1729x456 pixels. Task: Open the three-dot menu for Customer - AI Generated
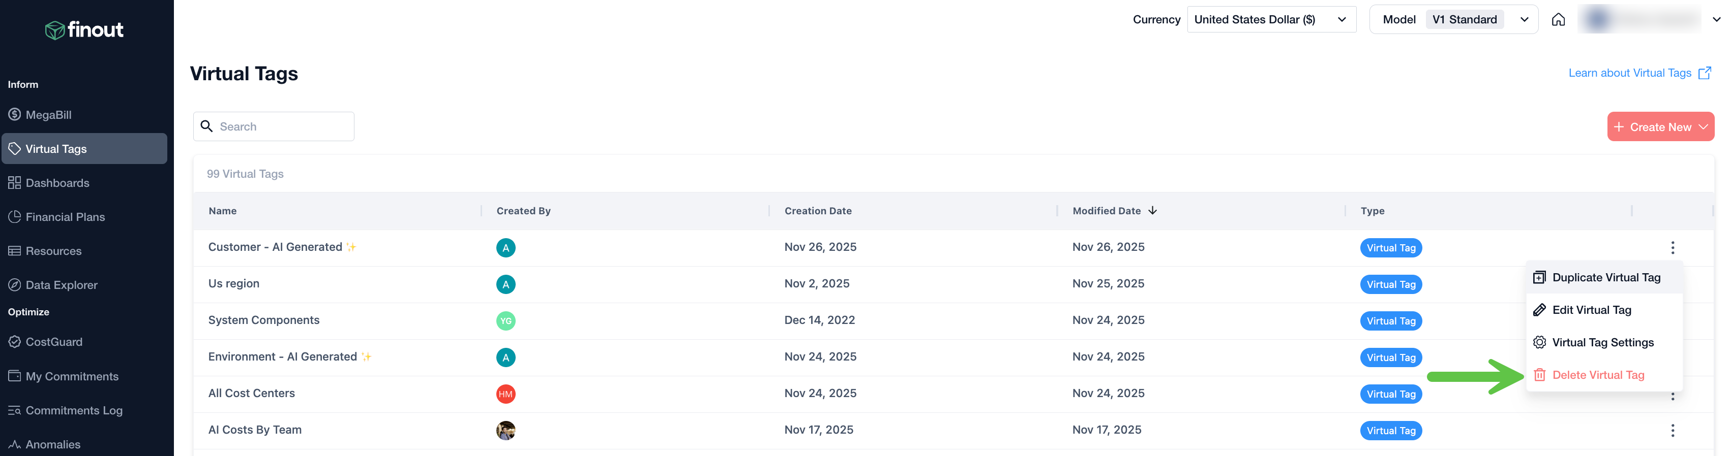1672,247
